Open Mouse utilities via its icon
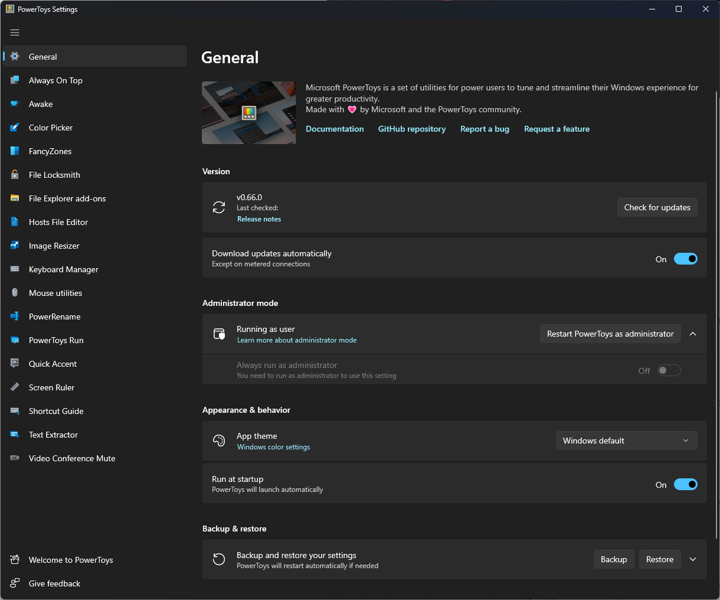Screen dimensions: 720x600 pyautogui.click(x=15, y=293)
